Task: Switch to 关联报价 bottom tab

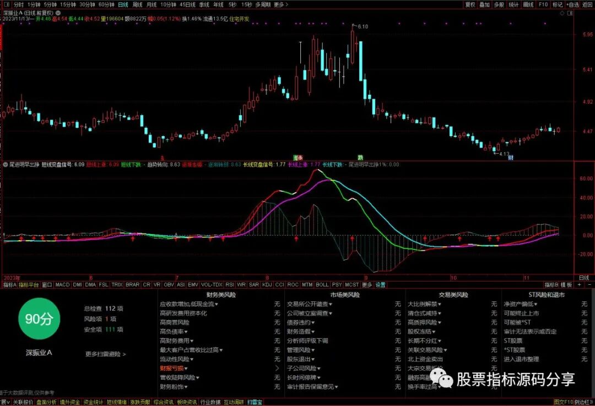Action: click(x=23, y=402)
